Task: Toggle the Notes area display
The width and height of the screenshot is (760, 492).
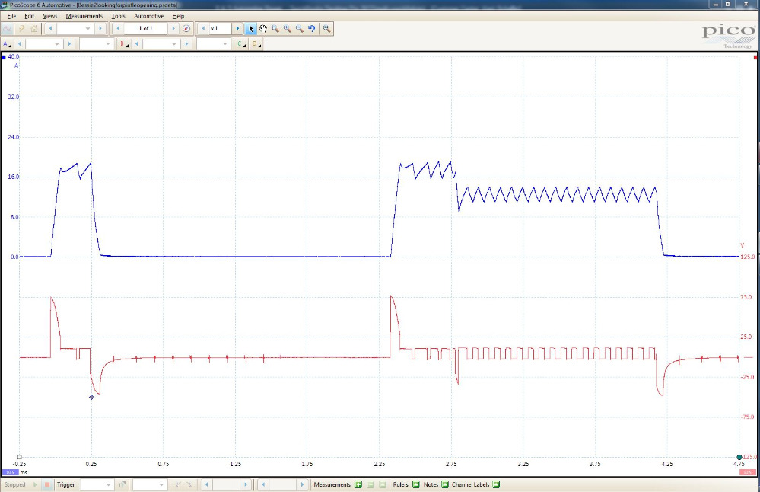Action: coord(445,484)
